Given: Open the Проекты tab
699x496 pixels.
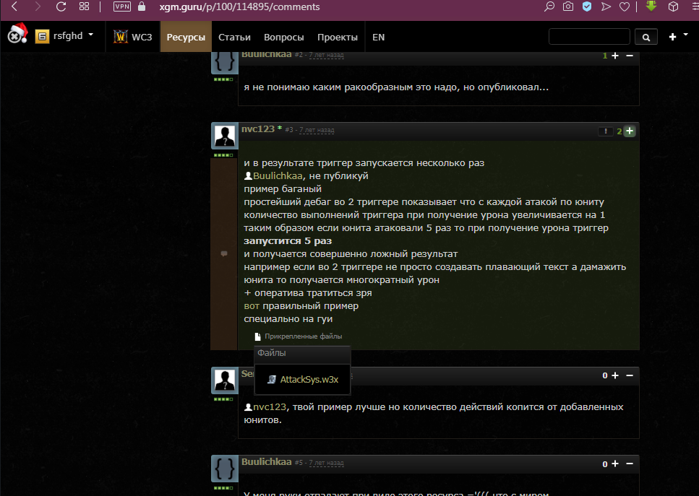Looking at the screenshot, I should pyautogui.click(x=338, y=37).
